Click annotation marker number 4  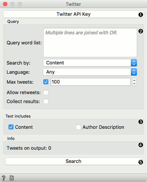(x=141, y=145)
